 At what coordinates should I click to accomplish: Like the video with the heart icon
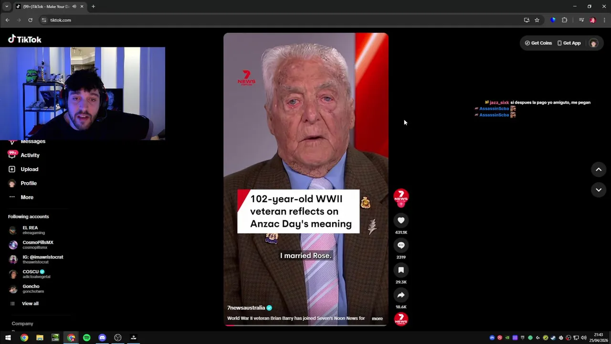click(401, 220)
